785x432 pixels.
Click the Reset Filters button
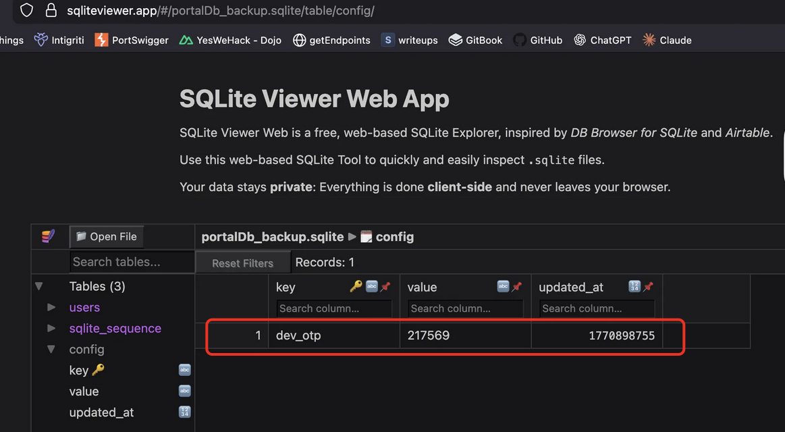coord(242,263)
